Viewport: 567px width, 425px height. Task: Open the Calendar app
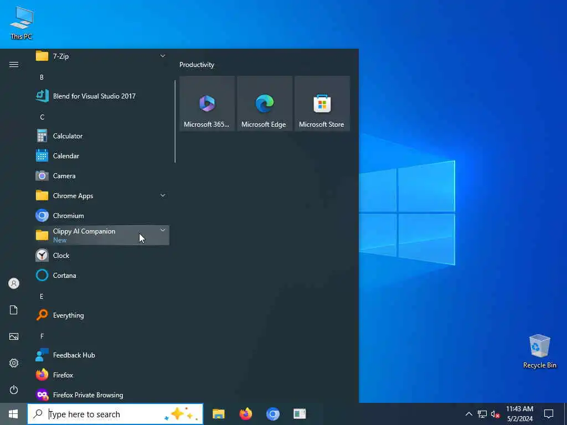101,156
